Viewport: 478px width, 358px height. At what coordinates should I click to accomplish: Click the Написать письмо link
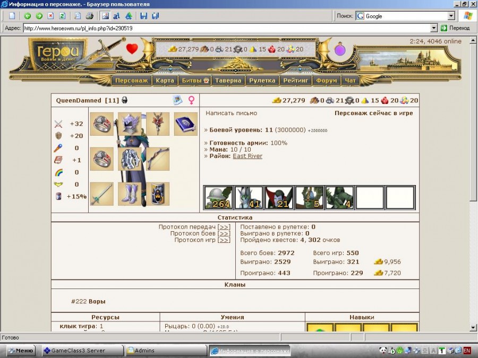click(232, 113)
